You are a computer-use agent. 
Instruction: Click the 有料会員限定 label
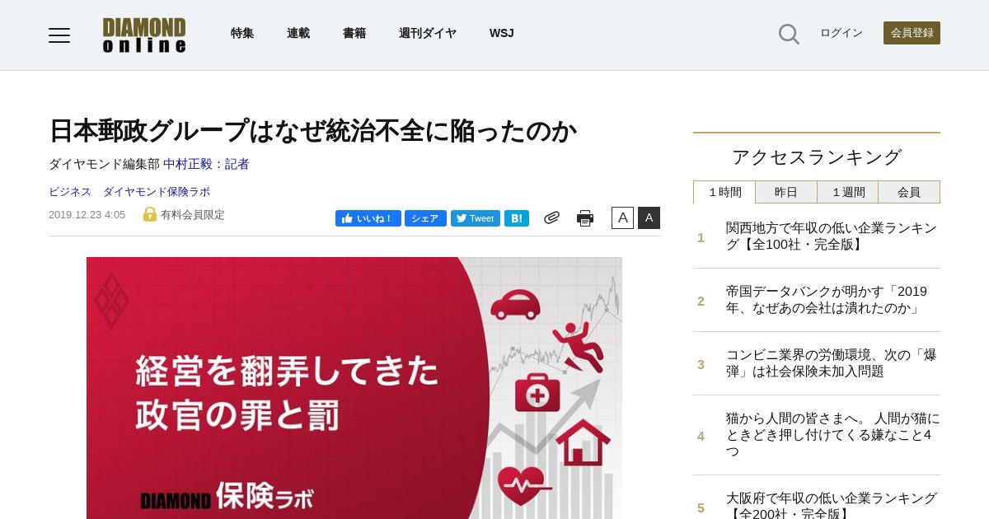click(x=193, y=215)
